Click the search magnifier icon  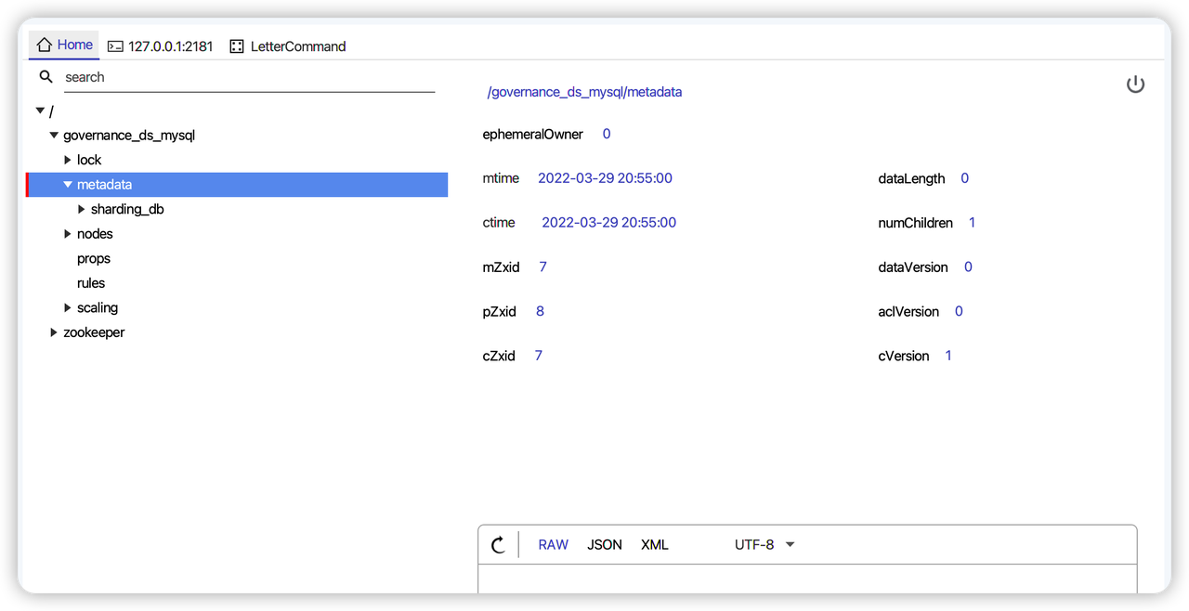46,77
